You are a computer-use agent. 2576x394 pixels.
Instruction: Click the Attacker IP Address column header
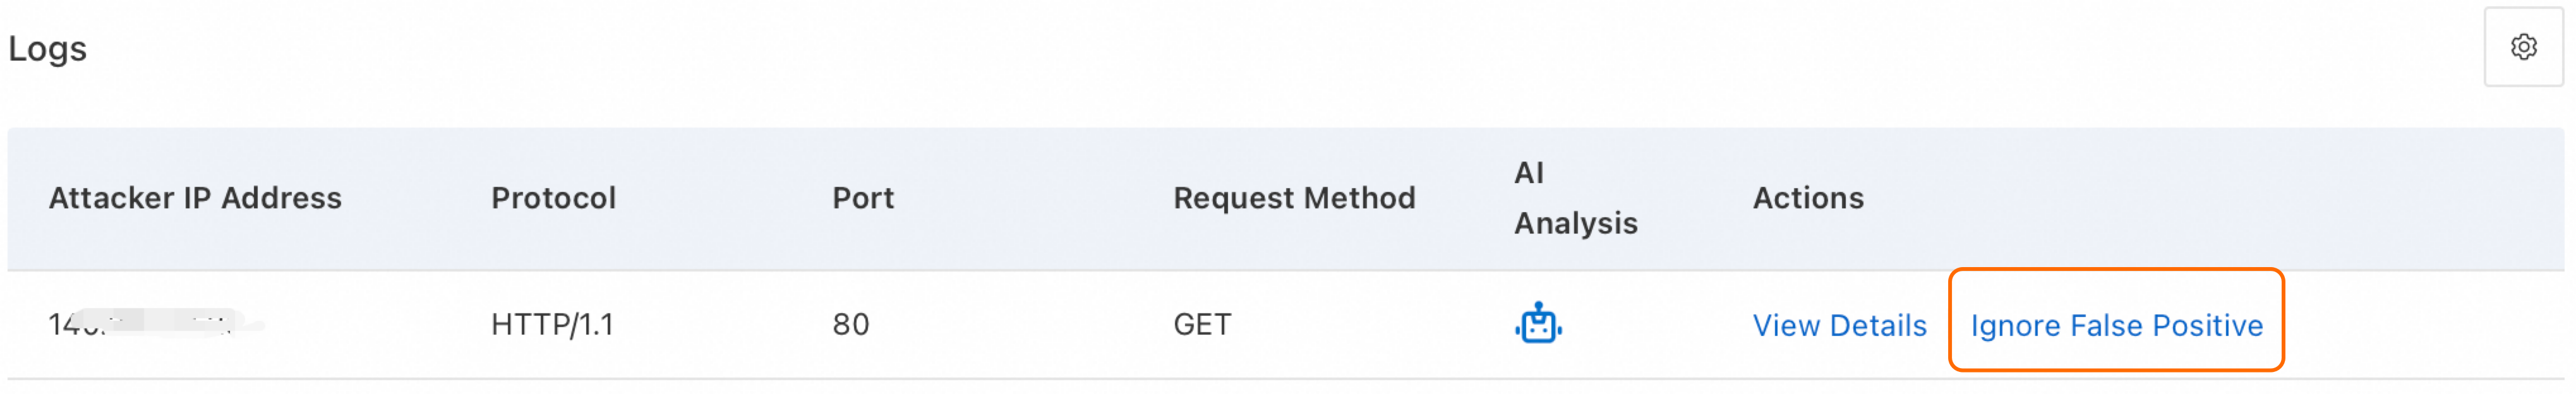[x=195, y=198]
